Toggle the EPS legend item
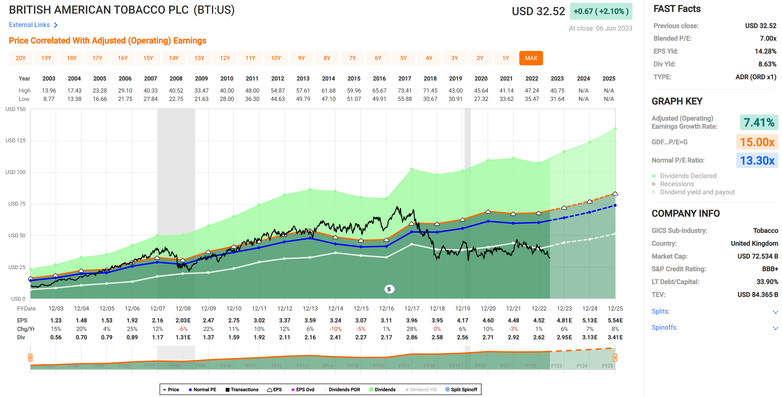The image size is (782, 397). 274,389
